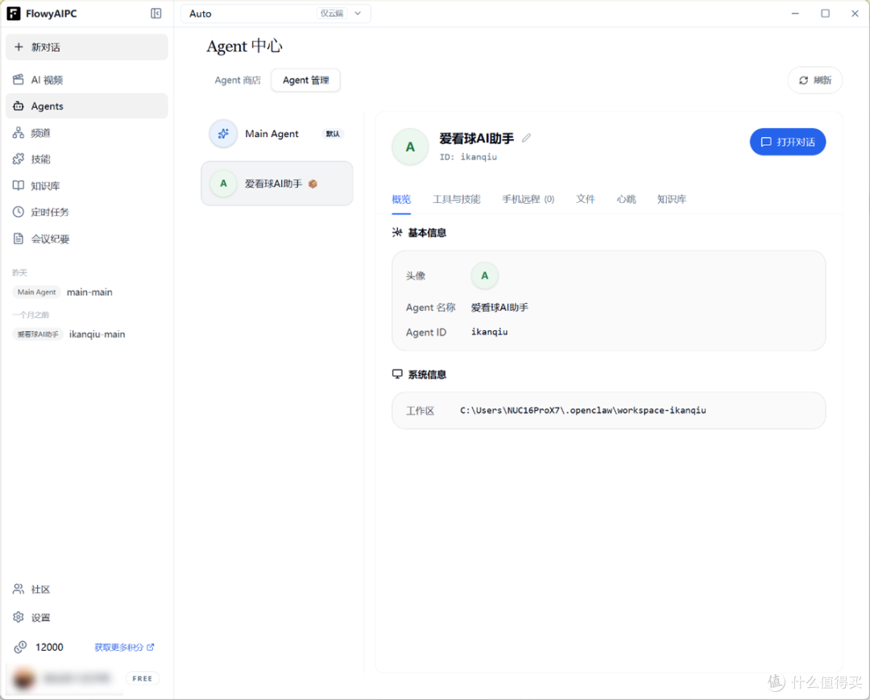Switch to the 心跳 tab
870x700 pixels.
coord(626,199)
